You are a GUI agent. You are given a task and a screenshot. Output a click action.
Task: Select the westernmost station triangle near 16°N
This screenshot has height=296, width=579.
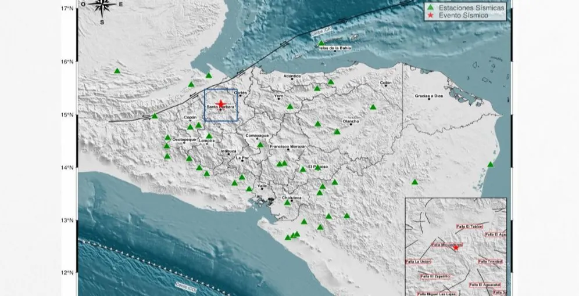117,71
